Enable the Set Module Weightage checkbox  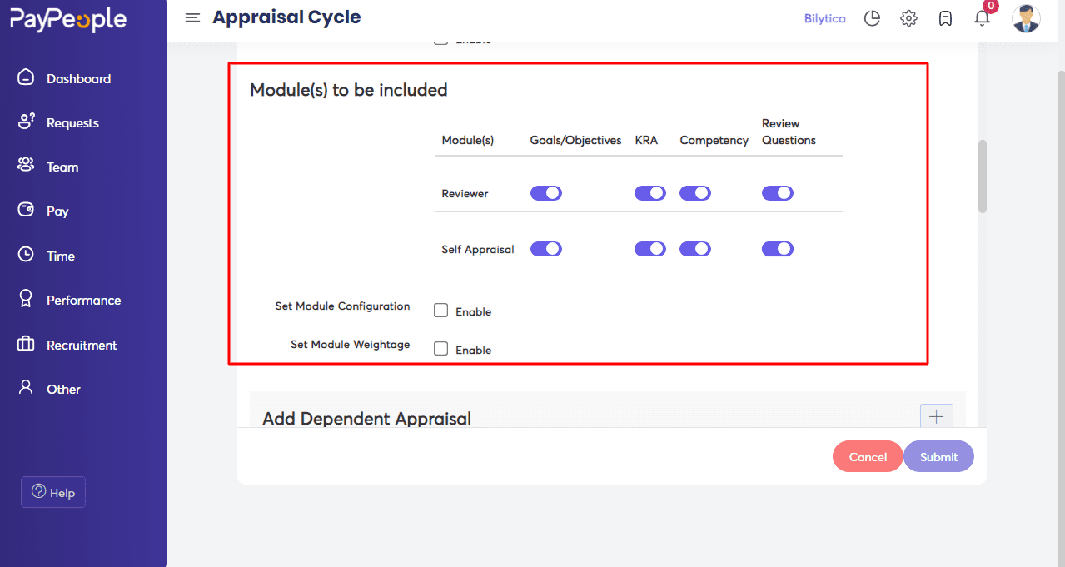click(441, 349)
